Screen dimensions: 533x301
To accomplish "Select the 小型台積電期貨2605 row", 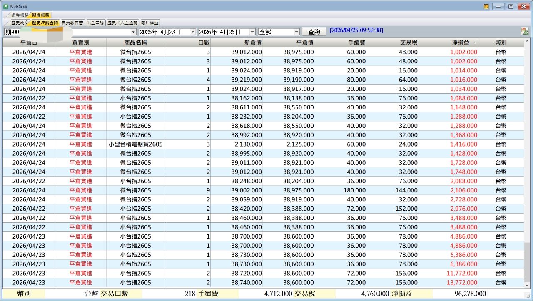I will point(135,144).
